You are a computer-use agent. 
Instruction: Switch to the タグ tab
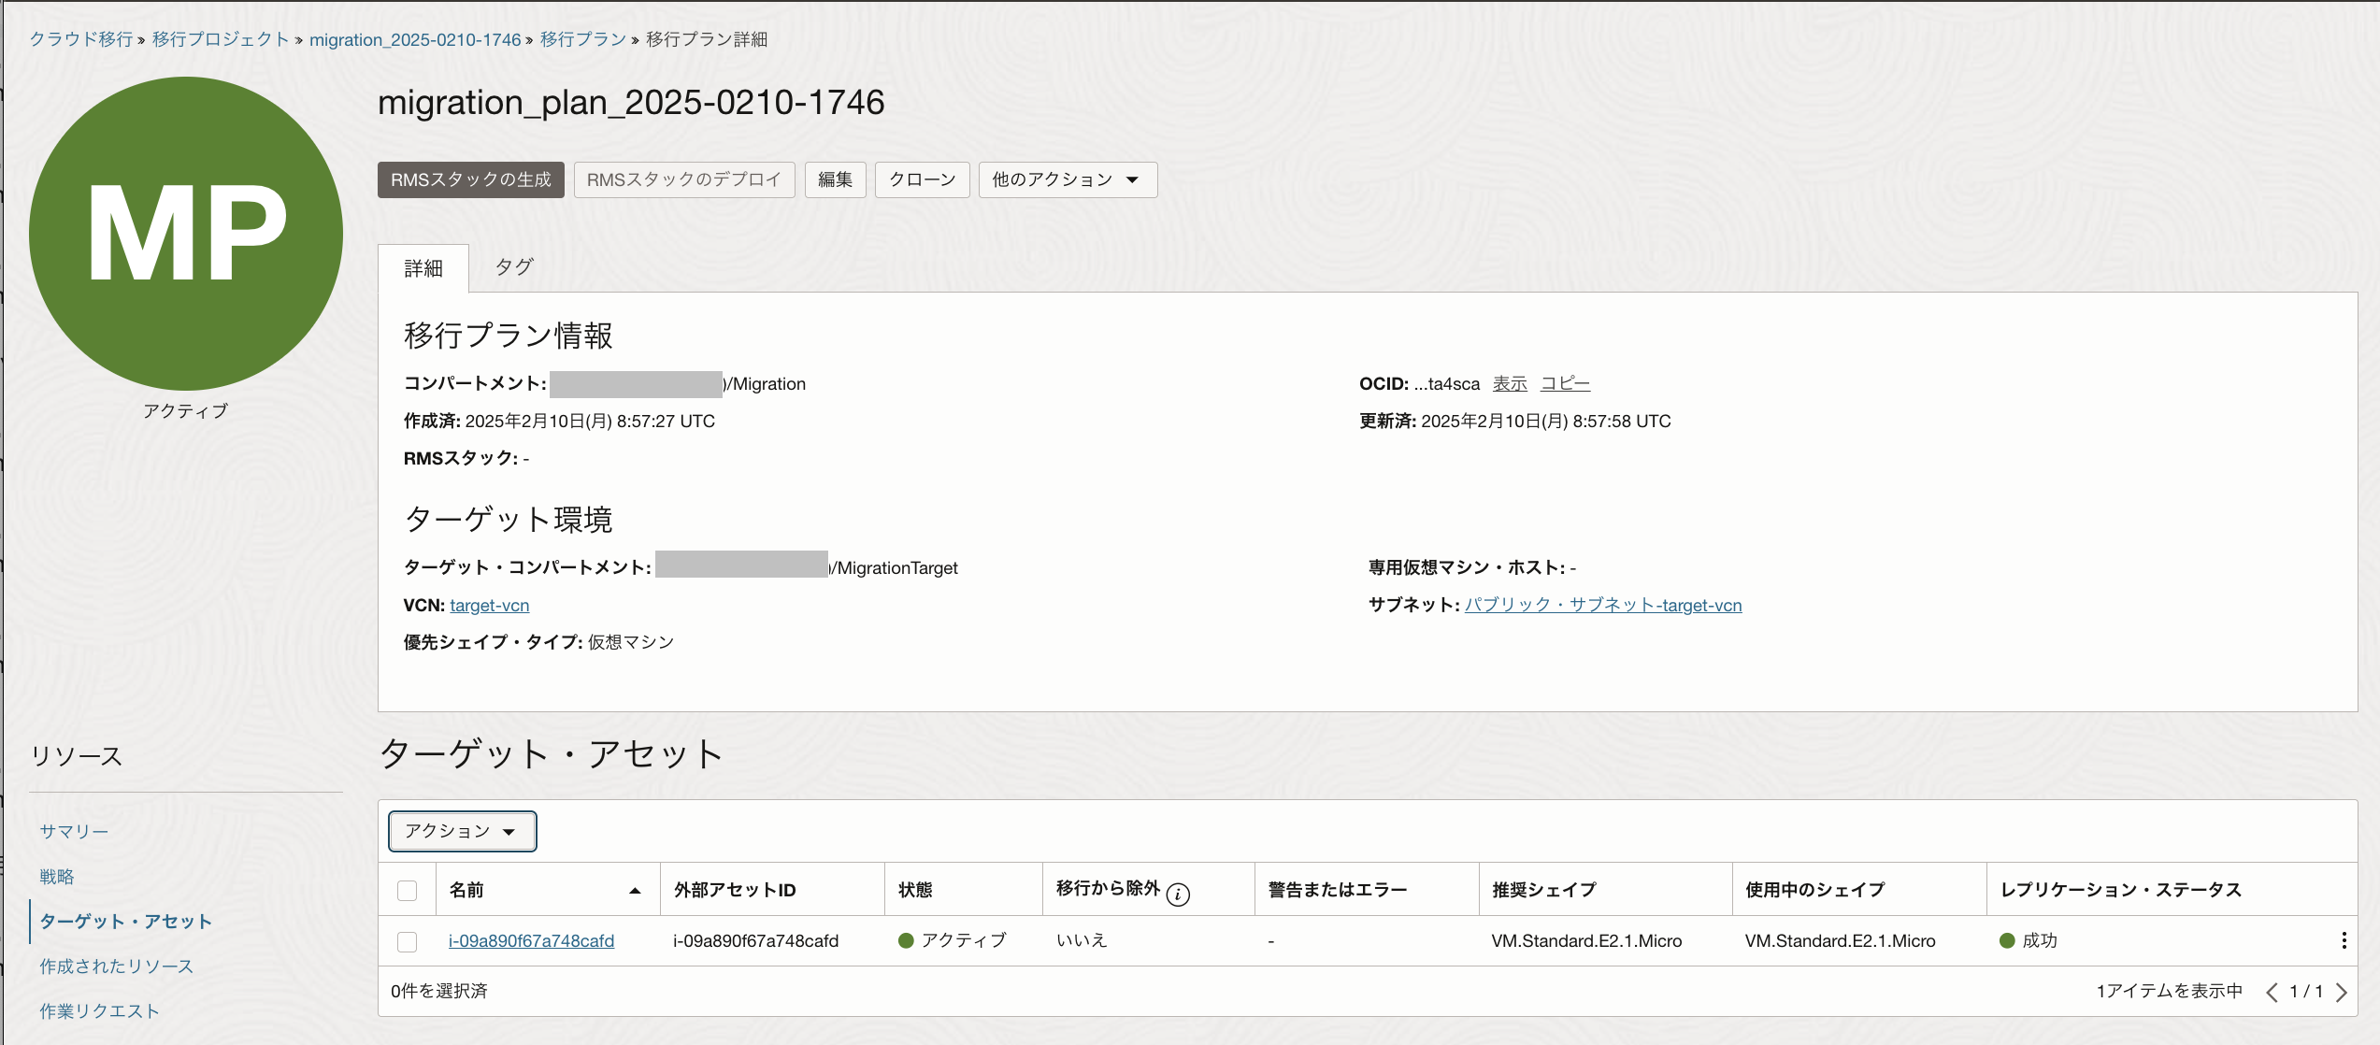[x=513, y=267]
